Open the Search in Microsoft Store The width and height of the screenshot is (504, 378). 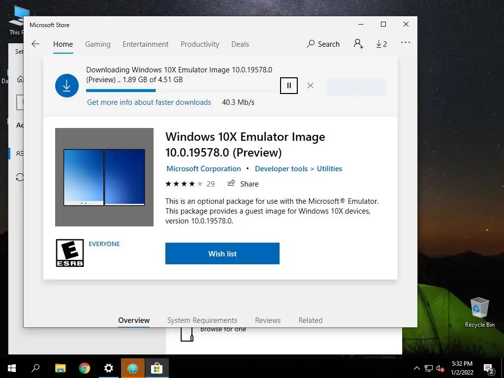point(323,44)
